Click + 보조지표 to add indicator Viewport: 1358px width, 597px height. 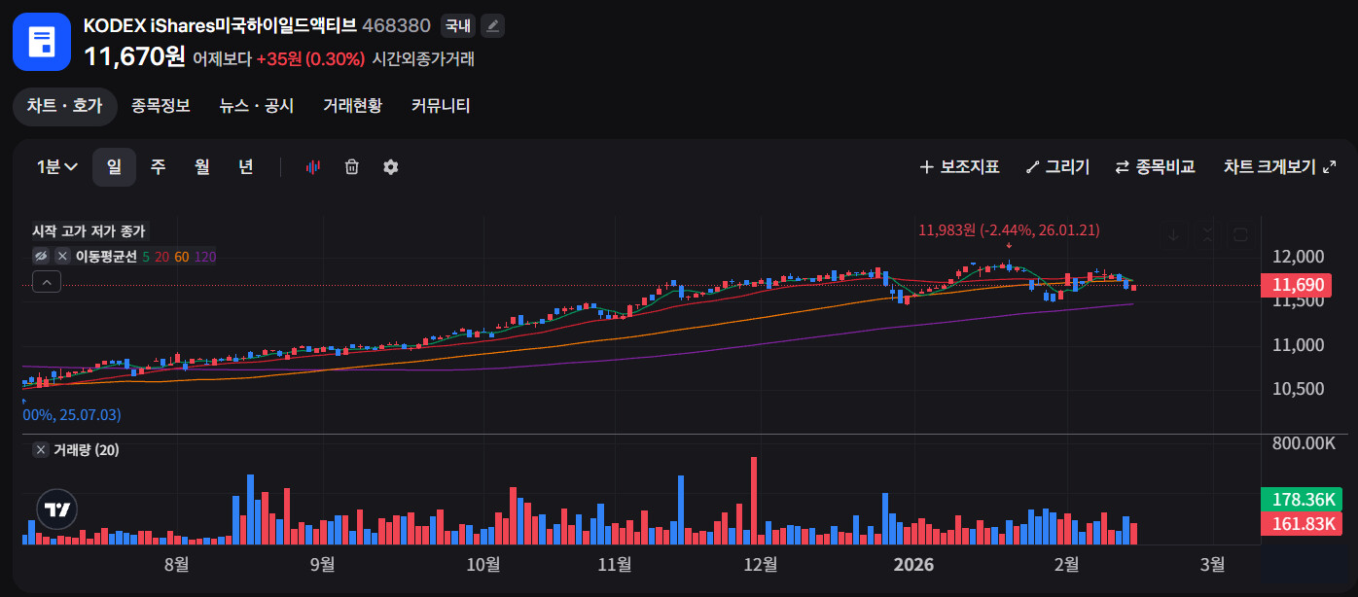959,167
